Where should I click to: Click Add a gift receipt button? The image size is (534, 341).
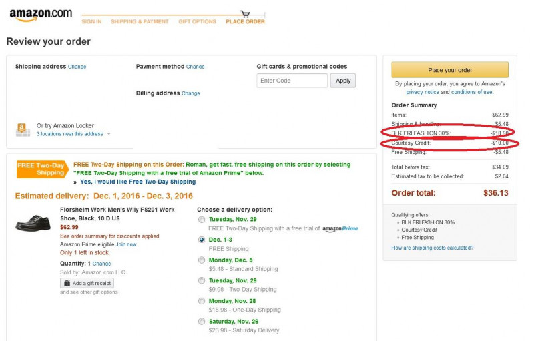(x=87, y=283)
